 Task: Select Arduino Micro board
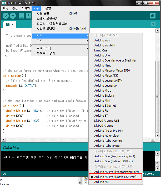pos(115,91)
